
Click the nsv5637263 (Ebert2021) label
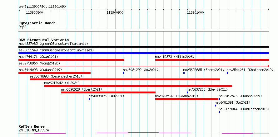pos(207,89)
